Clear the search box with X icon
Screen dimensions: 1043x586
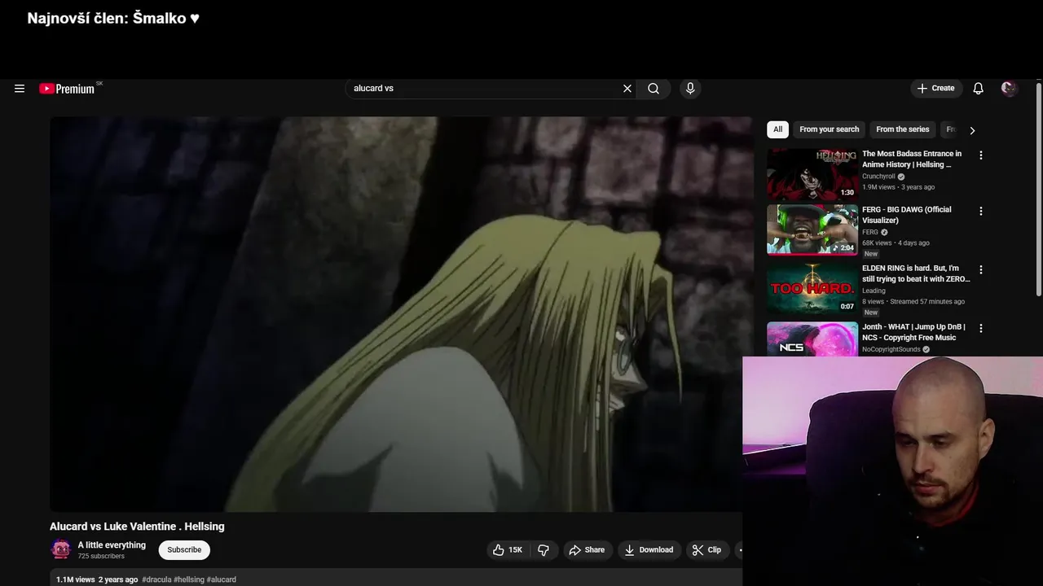[627, 89]
